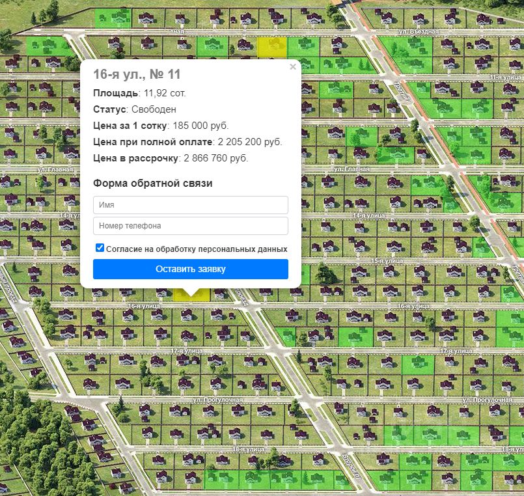Select the green plot left of the top yellow plot
This screenshot has width=524, height=496.
[x=213, y=46]
